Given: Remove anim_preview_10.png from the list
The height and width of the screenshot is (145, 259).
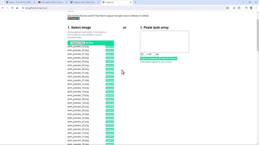Looking at the screenshot, I should 110,95.
